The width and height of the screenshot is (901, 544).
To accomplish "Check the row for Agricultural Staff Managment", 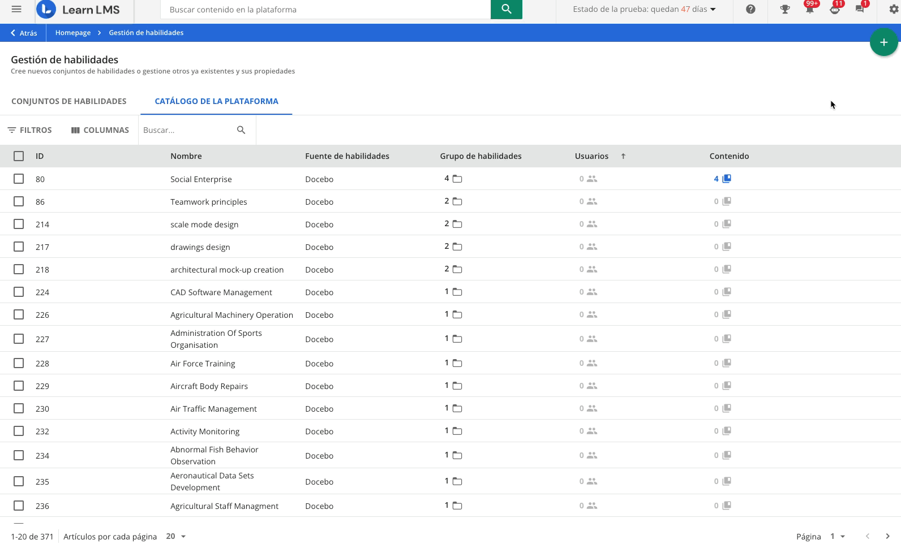I will tap(19, 506).
